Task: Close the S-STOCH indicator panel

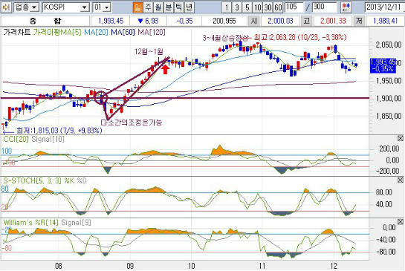Action: pyautogui.click(x=400, y=180)
